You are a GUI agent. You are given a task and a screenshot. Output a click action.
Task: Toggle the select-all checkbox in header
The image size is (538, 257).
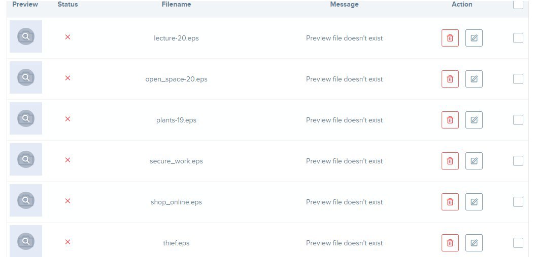pyautogui.click(x=518, y=4)
